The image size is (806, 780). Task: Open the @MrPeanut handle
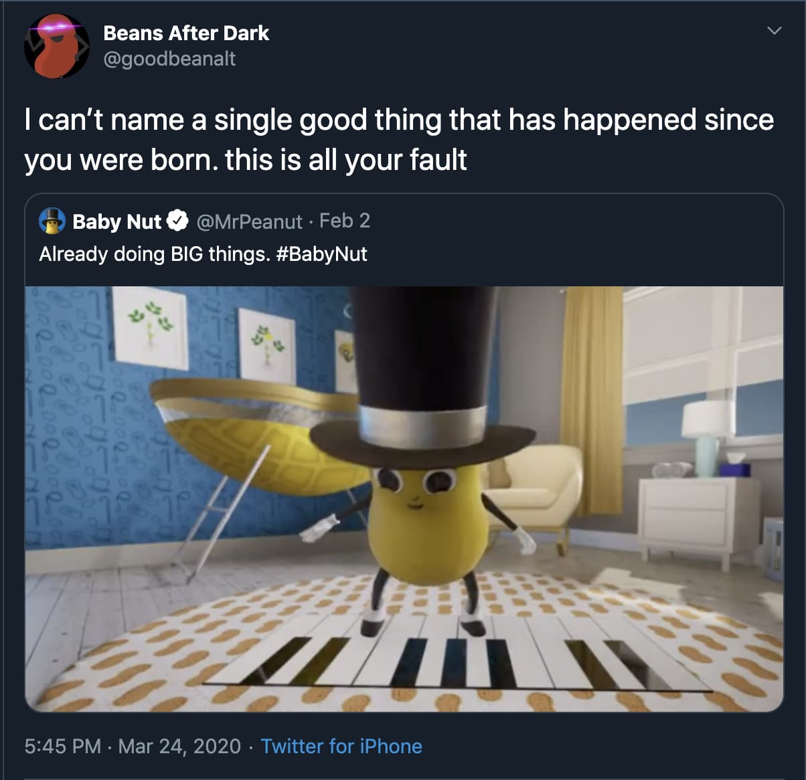point(249,221)
